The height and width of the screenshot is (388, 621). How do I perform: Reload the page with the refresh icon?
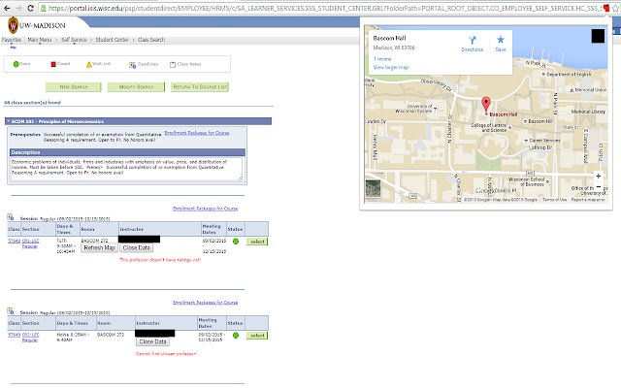30,8
